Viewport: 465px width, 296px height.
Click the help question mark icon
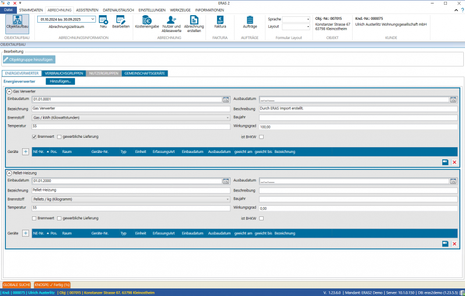pos(462,10)
